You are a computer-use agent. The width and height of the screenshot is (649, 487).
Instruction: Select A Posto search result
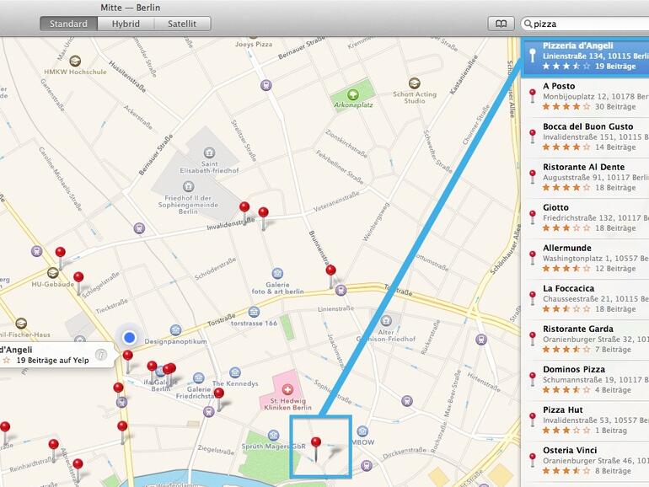585,96
